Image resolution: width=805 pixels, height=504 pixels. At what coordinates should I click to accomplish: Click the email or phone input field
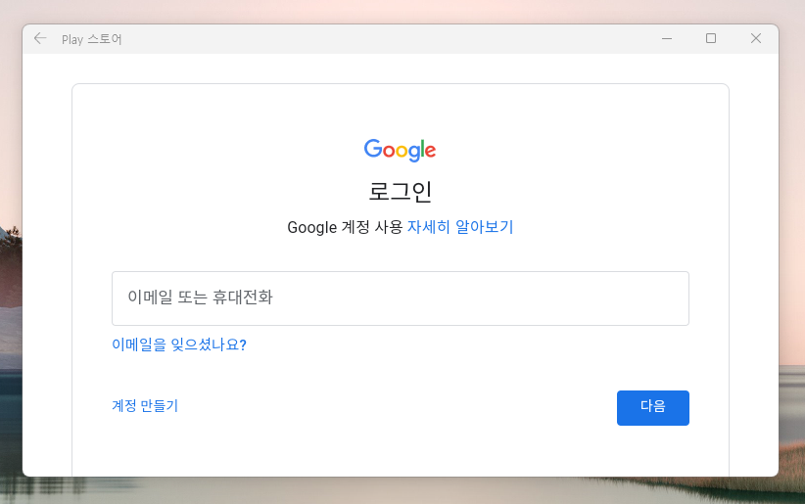tap(401, 298)
